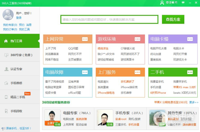Viewport: 200px width, 132px height.
Task: Select 缺少**.dll文件 item
Action: tap(106, 54)
